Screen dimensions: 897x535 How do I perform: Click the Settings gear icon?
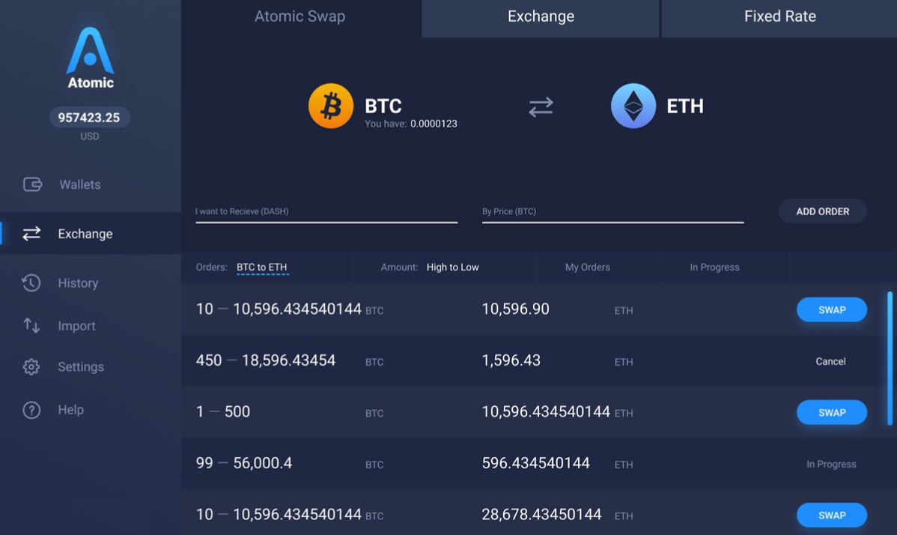(x=31, y=366)
